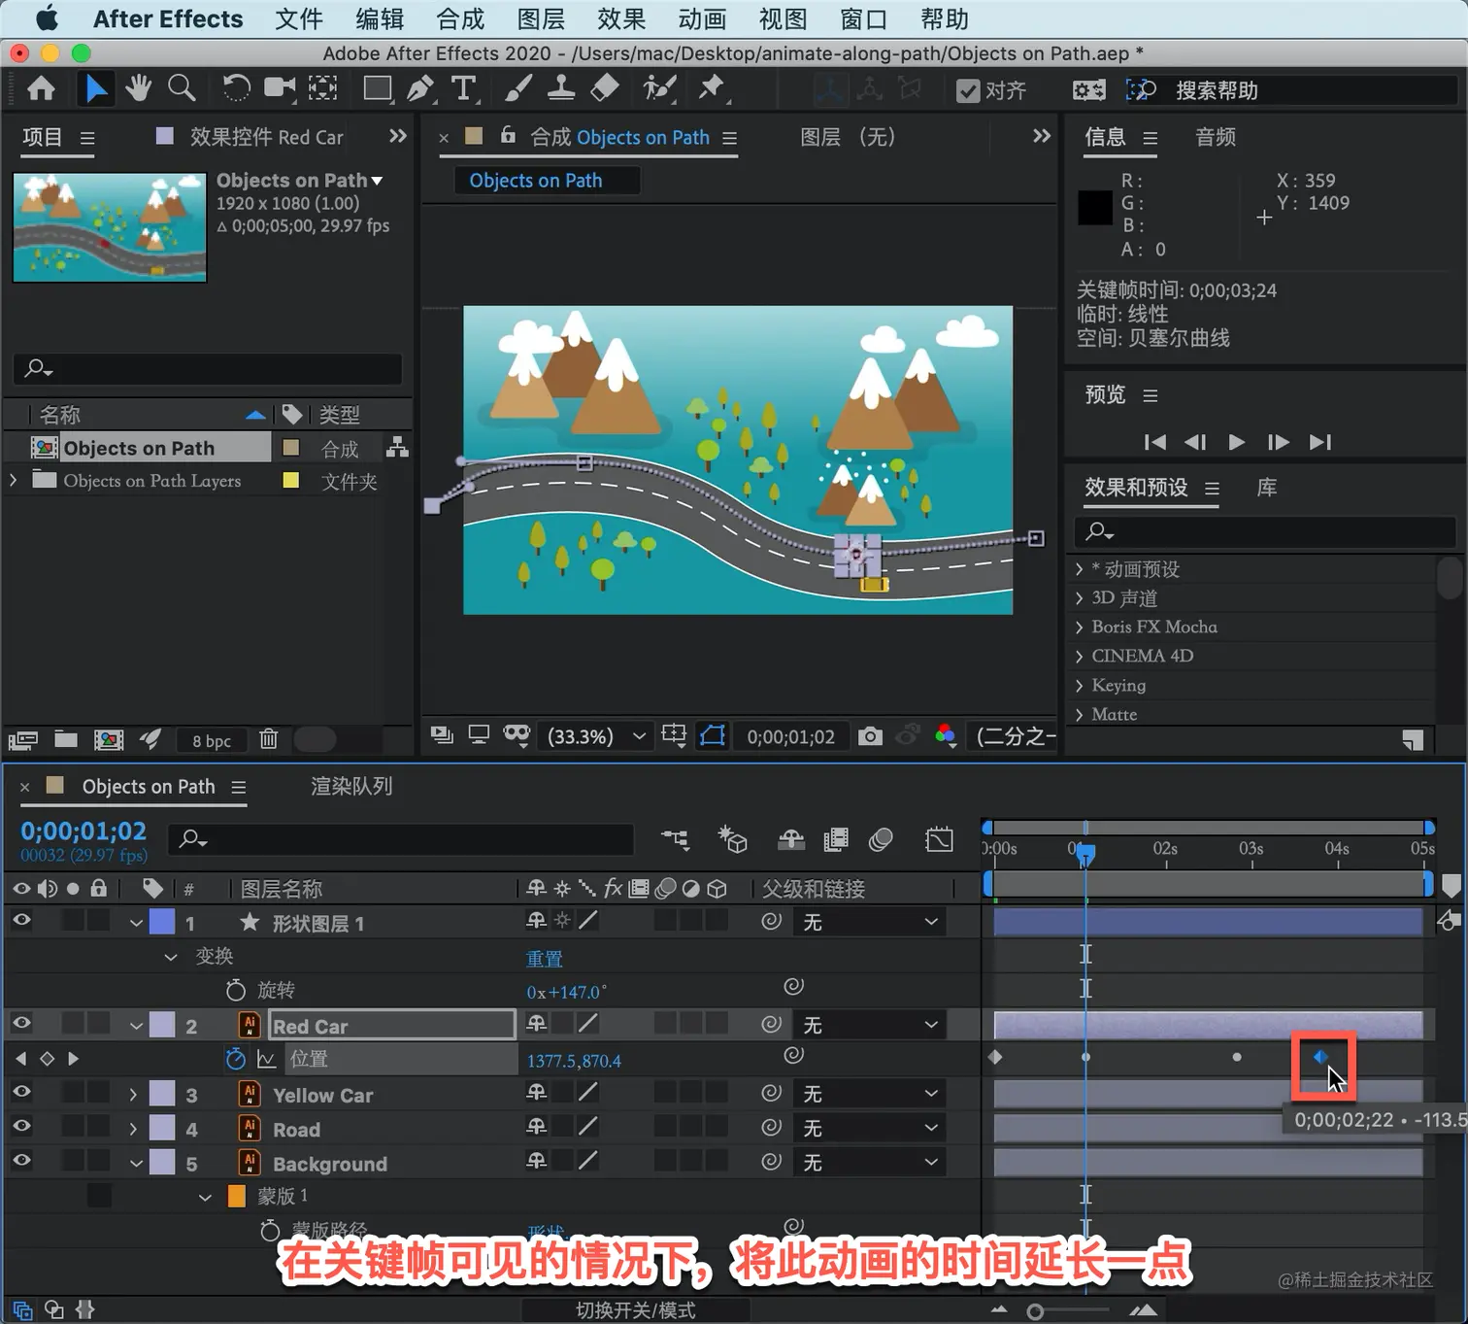Viewport: 1468px width, 1324px height.
Task: Expand the Keying effects category
Action: click(x=1080, y=686)
